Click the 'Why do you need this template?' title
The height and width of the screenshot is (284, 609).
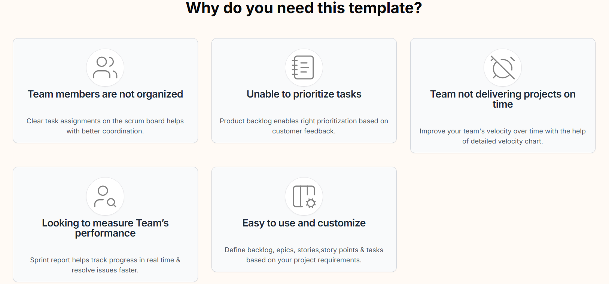pyautogui.click(x=304, y=8)
